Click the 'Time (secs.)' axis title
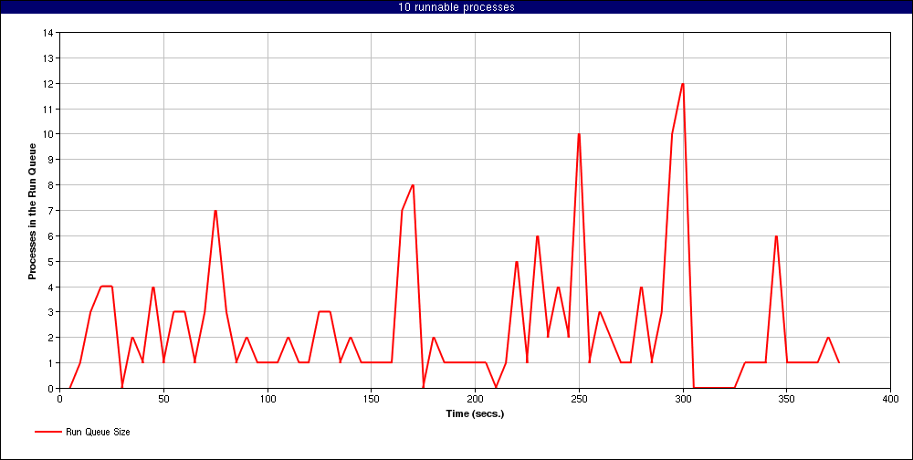 pyautogui.click(x=475, y=414)
